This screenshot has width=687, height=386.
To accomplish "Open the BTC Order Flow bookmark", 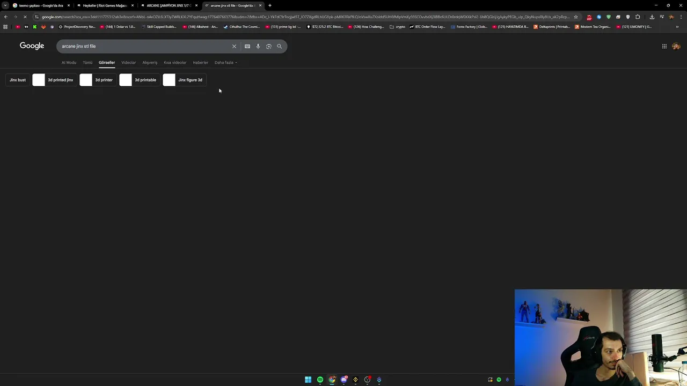I will click(x=427, y=27).
